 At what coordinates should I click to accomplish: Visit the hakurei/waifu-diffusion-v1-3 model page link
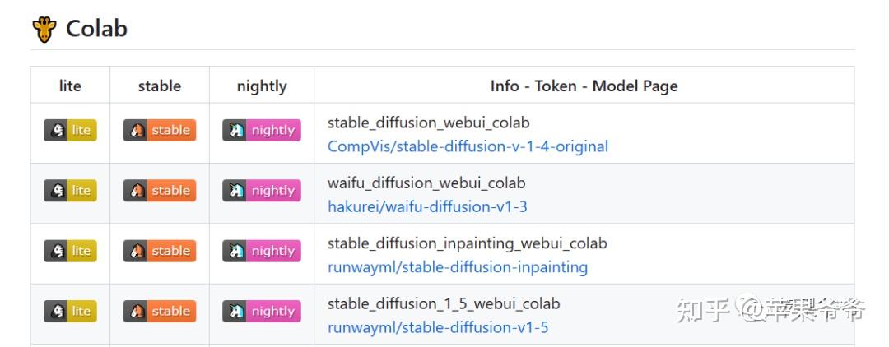427,206
